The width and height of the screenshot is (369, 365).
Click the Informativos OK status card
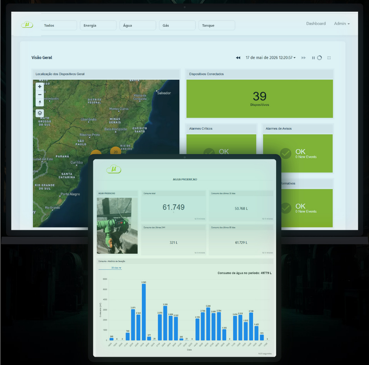pos(307,208)
